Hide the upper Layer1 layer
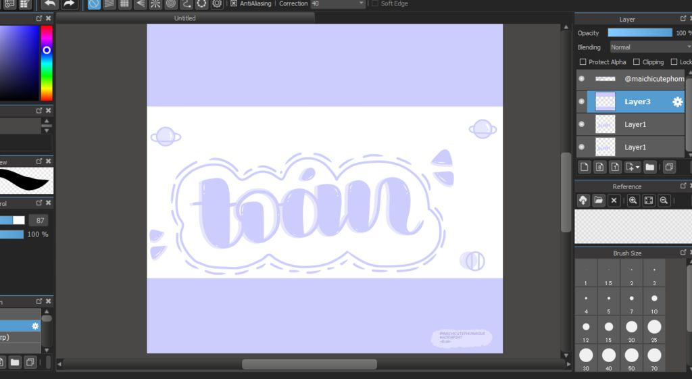 [582, 124]
